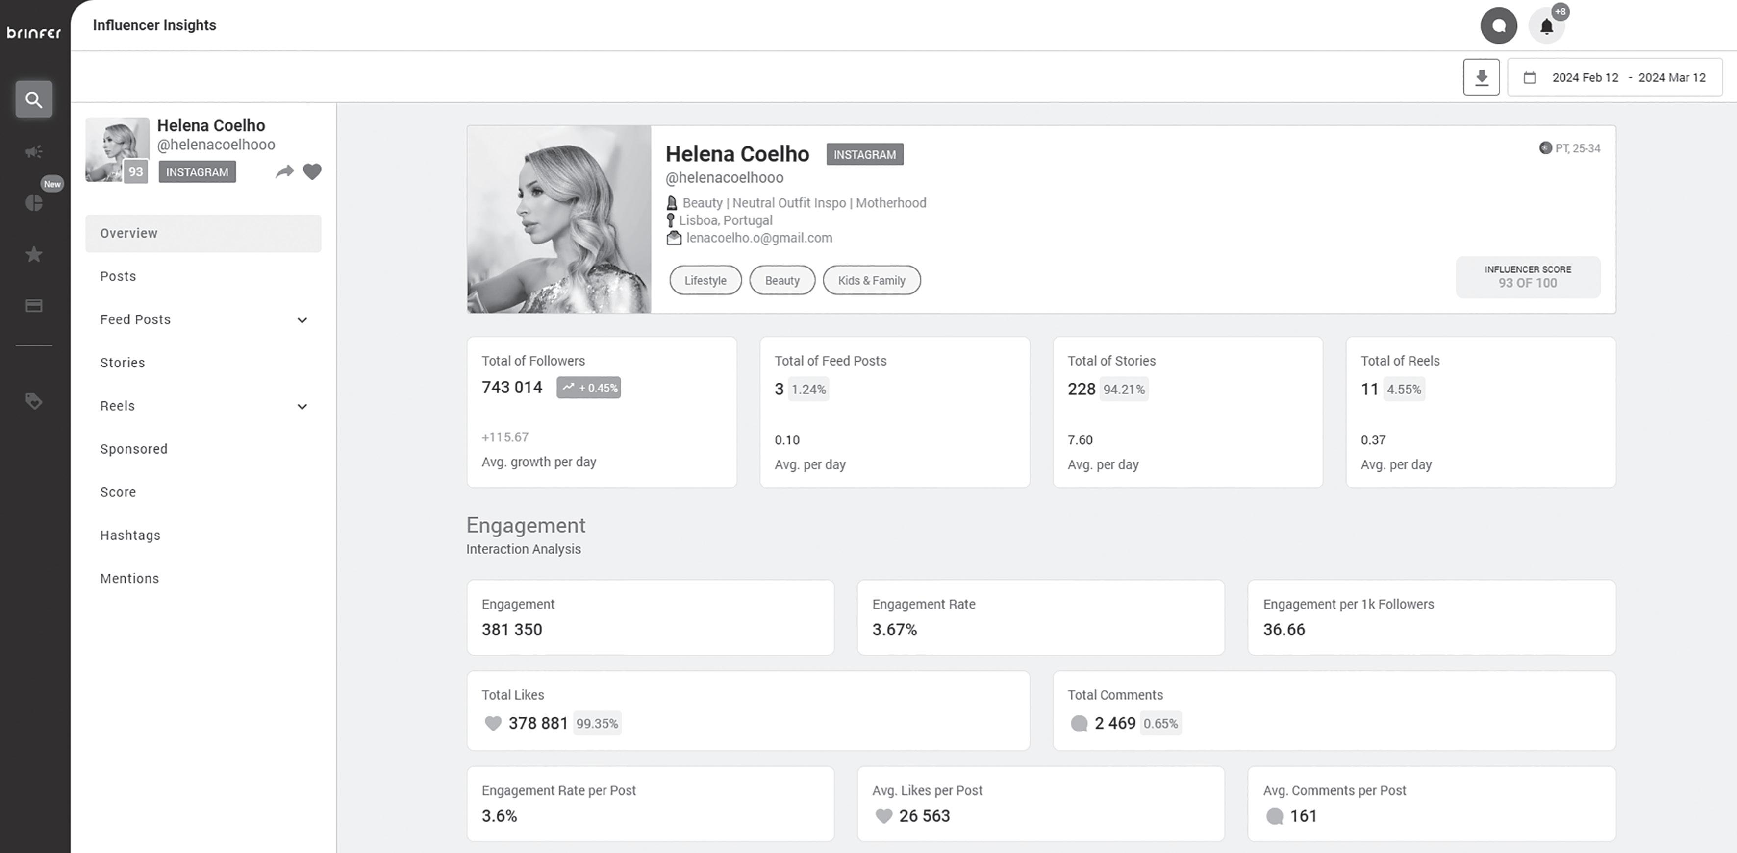Open the credit card sidebar icon
Image resolution: width=1737 pixels, height=853 pixels.
[34, 306]
